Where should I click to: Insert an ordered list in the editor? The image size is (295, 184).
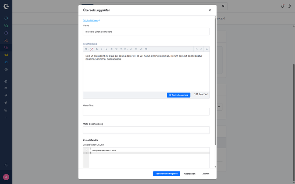136,49
